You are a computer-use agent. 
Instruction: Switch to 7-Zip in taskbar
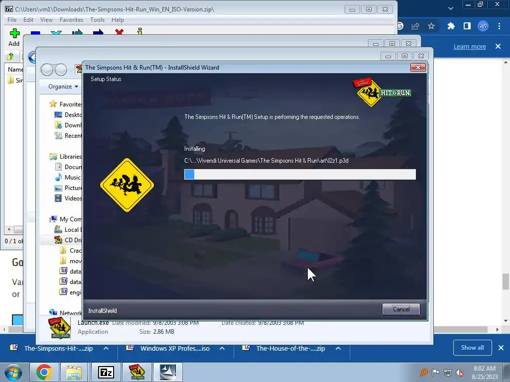(x=106, y=372)
